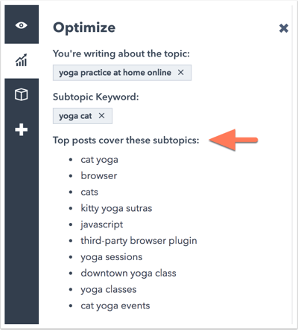Image resolution: width=298 pixels, height=330 pixels.
Task: Choose the downtown yoga class subtopic
Action: point(128,274)
